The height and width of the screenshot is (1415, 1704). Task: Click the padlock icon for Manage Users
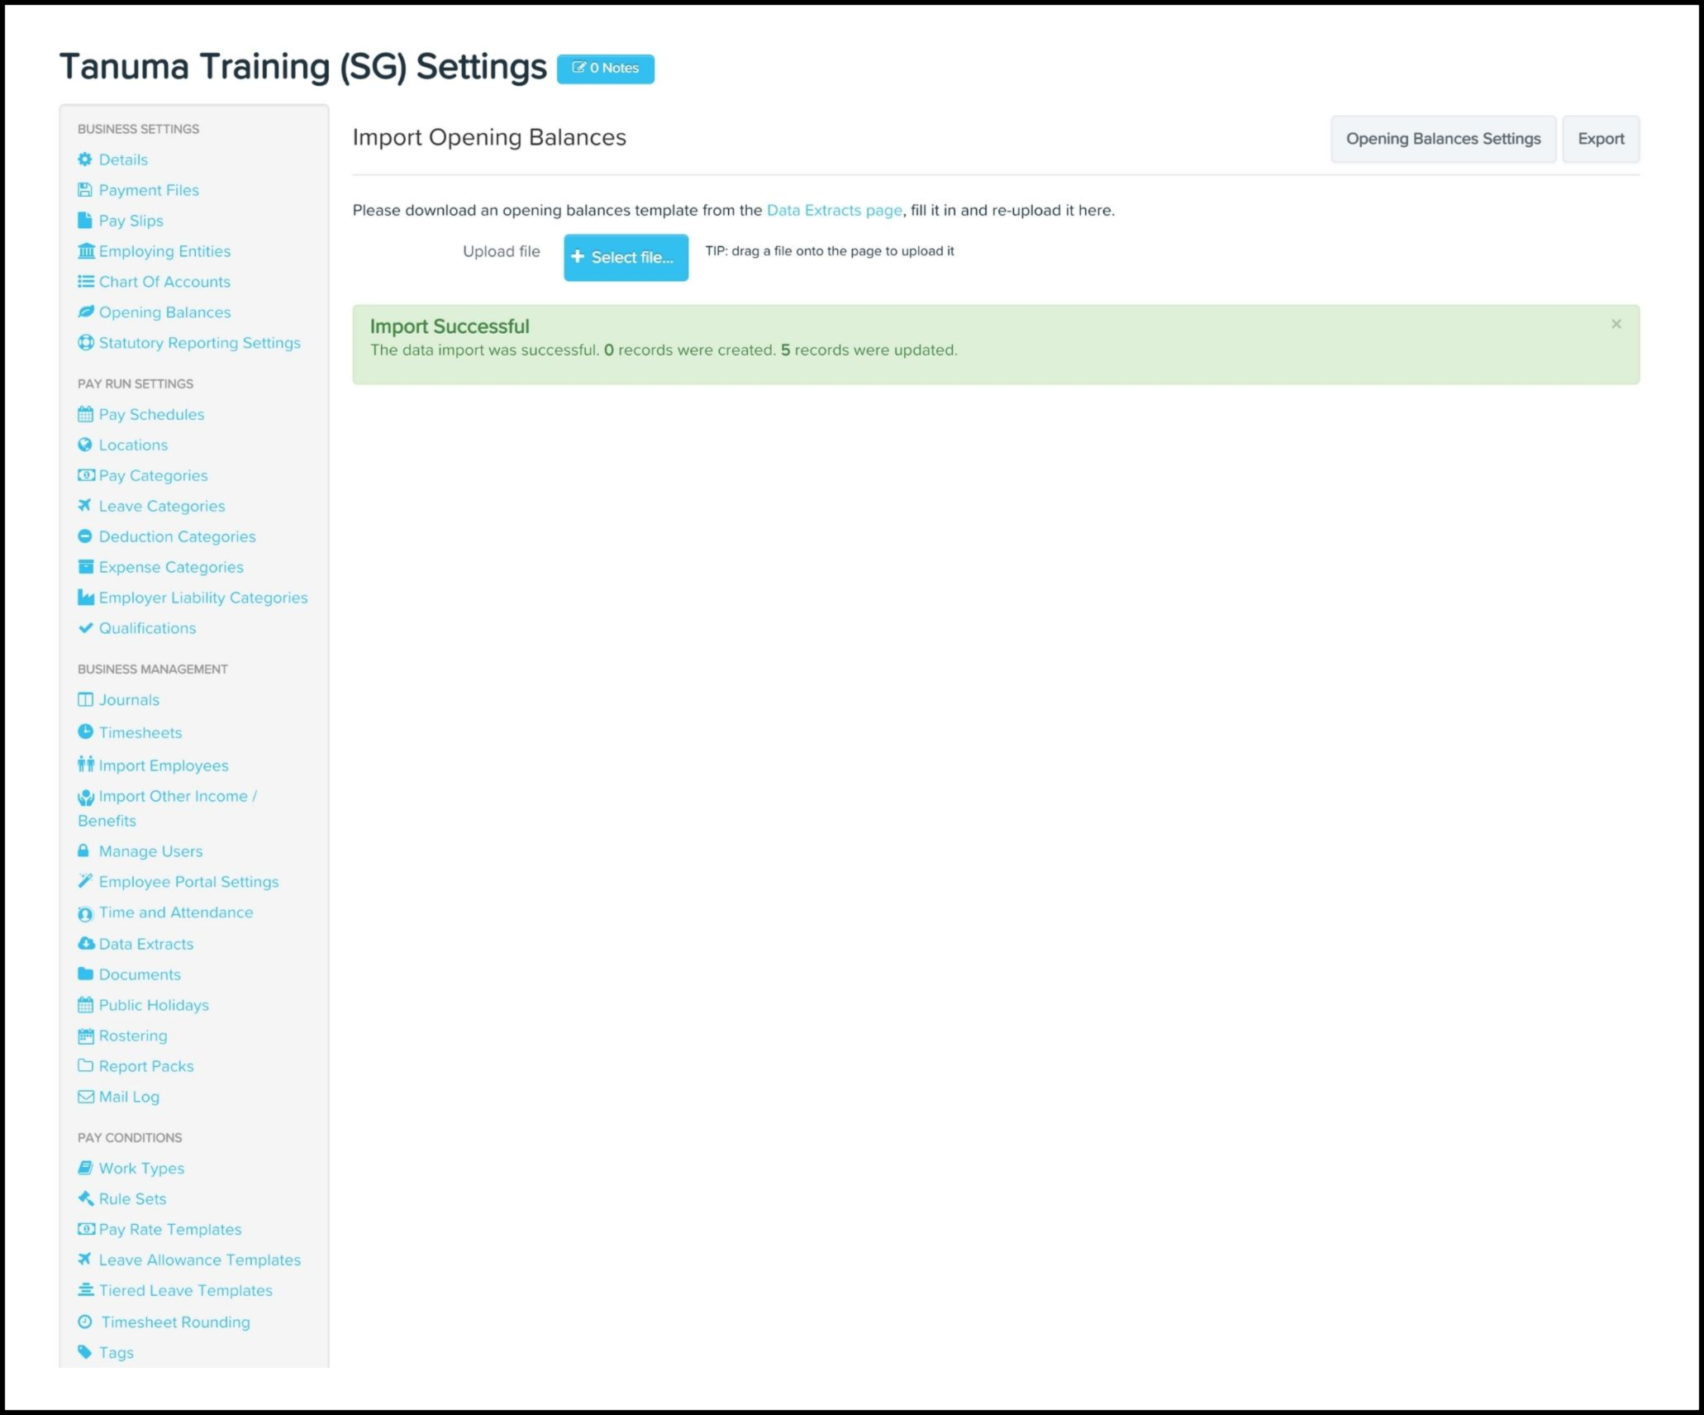point(83,851)
